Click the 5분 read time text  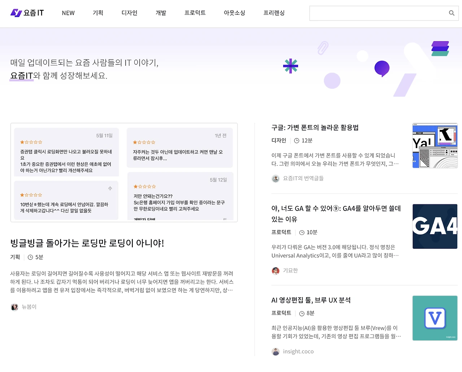click(x=39, y=257)
